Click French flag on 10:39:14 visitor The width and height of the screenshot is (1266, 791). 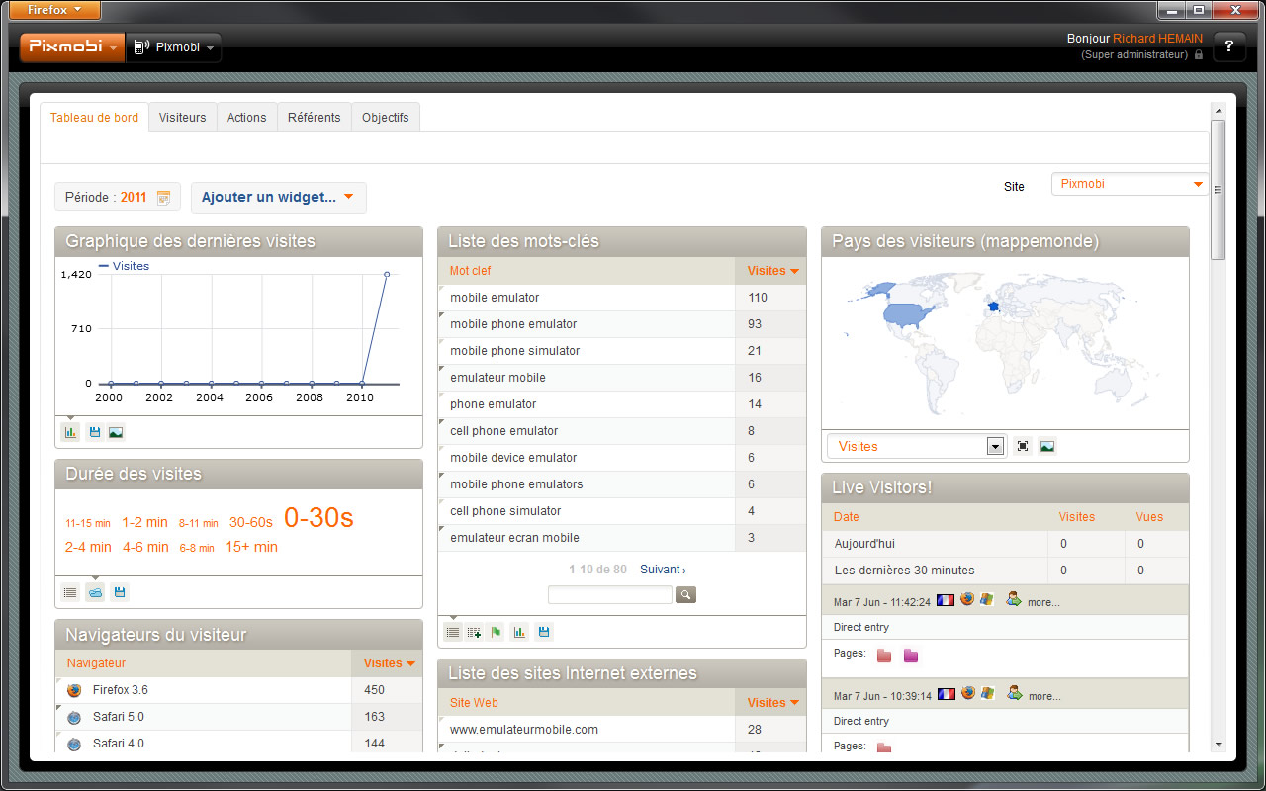pos(946,694)
